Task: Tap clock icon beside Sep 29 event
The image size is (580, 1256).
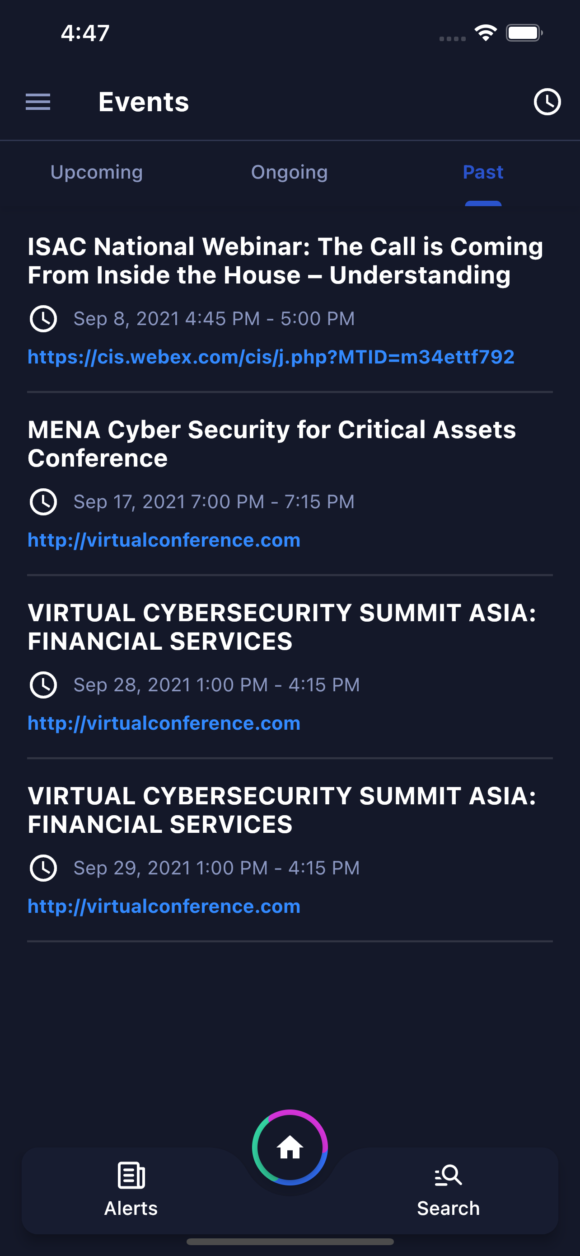Action: pyautogui.click(x=43, y=869)
